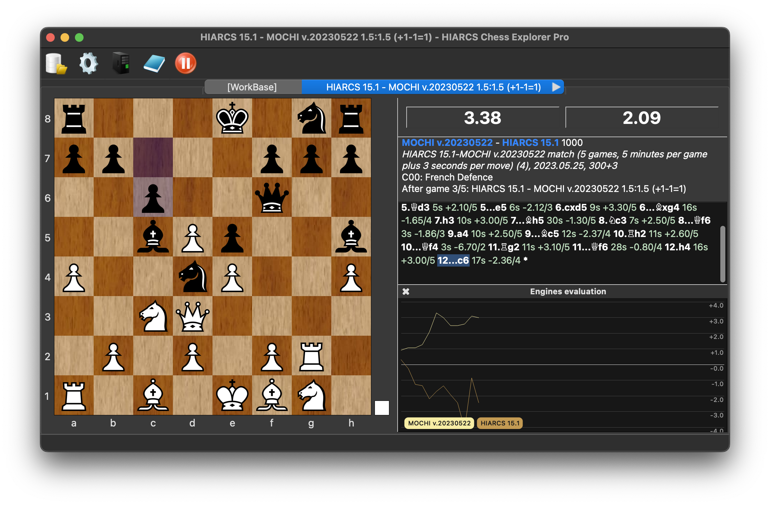Image resolution: width=770 pixels, height=505 pixels.
Task: Select move 8.Nc3 in notation
Action: click(612, 220)
